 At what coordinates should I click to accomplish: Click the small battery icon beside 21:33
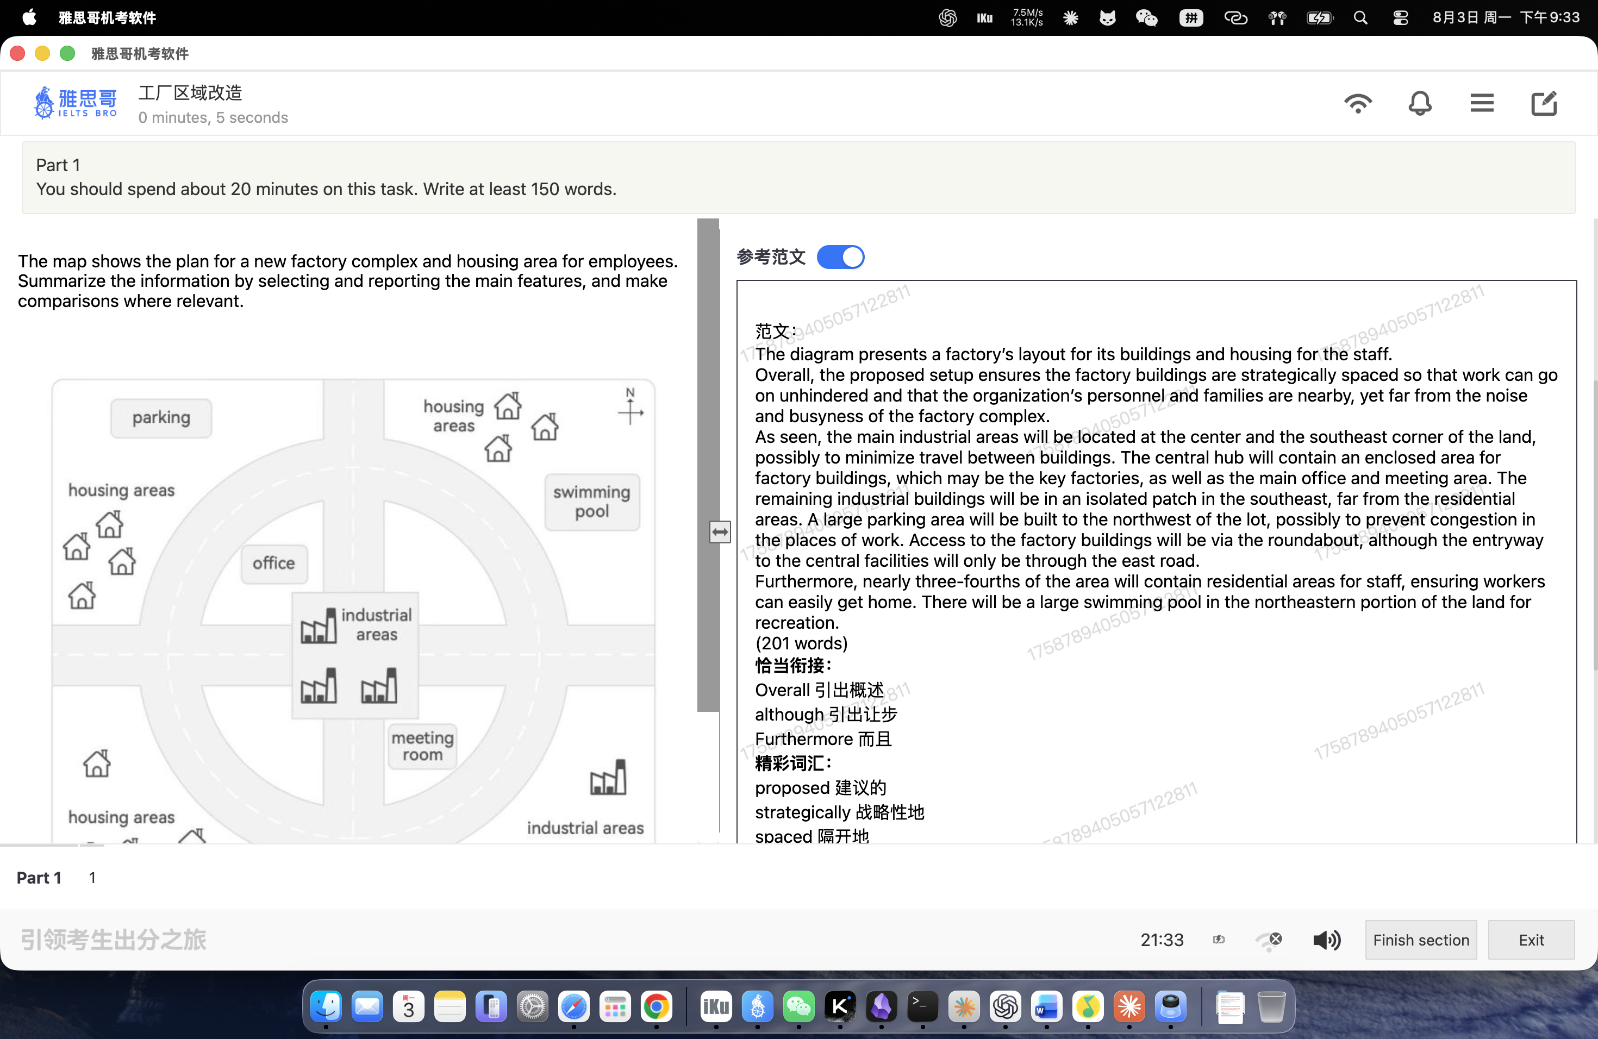pos(1219,940)
